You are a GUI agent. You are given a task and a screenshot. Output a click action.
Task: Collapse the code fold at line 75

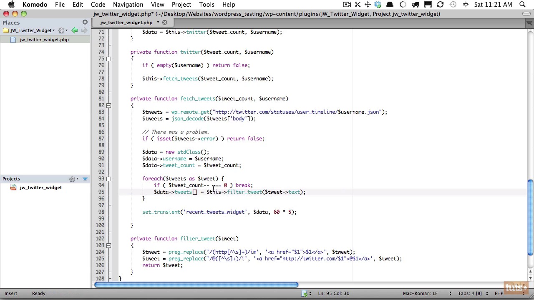[108, 59]
